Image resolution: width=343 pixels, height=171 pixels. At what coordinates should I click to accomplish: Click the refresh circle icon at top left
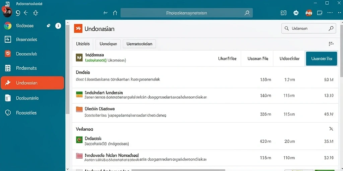click(x=18, y=13)
